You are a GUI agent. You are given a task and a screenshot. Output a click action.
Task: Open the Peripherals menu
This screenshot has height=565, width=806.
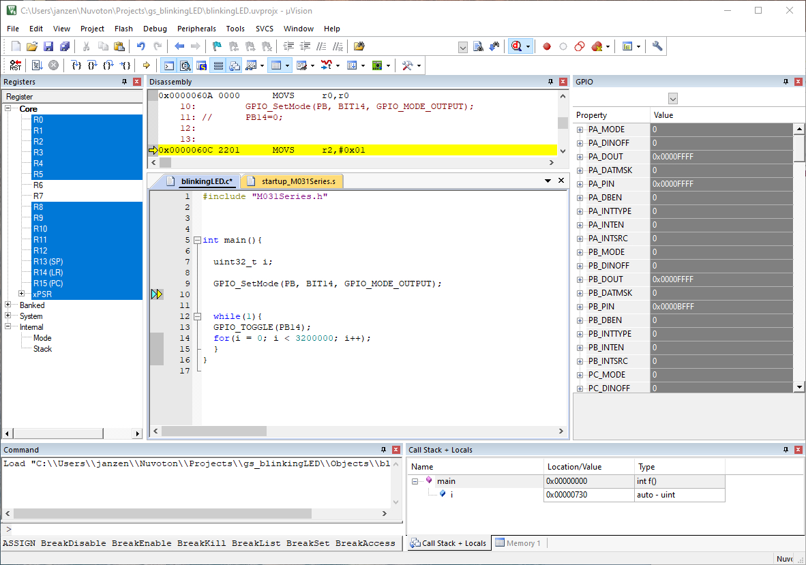[x=196, y=29]
